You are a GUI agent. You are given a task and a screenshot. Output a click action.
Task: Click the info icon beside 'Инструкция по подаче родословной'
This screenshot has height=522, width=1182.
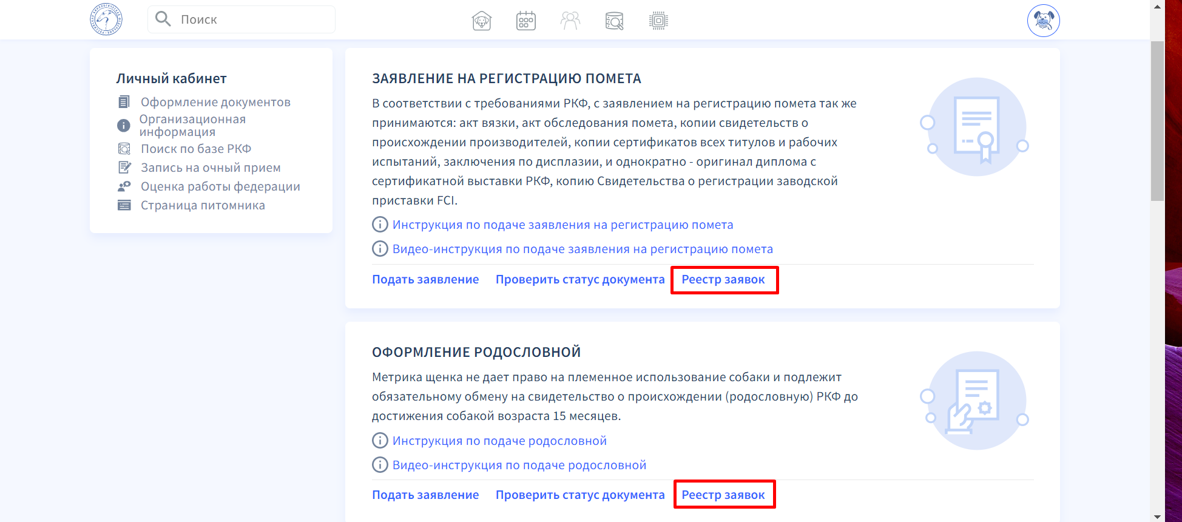click(x=380, y=441)
